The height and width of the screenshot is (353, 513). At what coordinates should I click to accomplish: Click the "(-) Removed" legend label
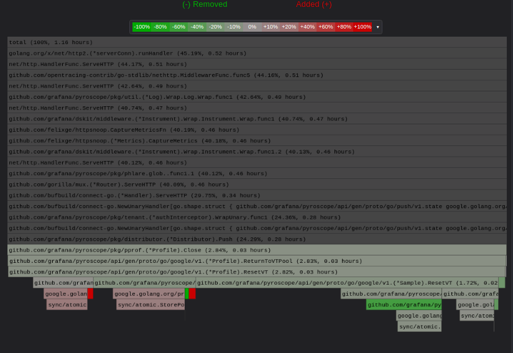(205, 4)
